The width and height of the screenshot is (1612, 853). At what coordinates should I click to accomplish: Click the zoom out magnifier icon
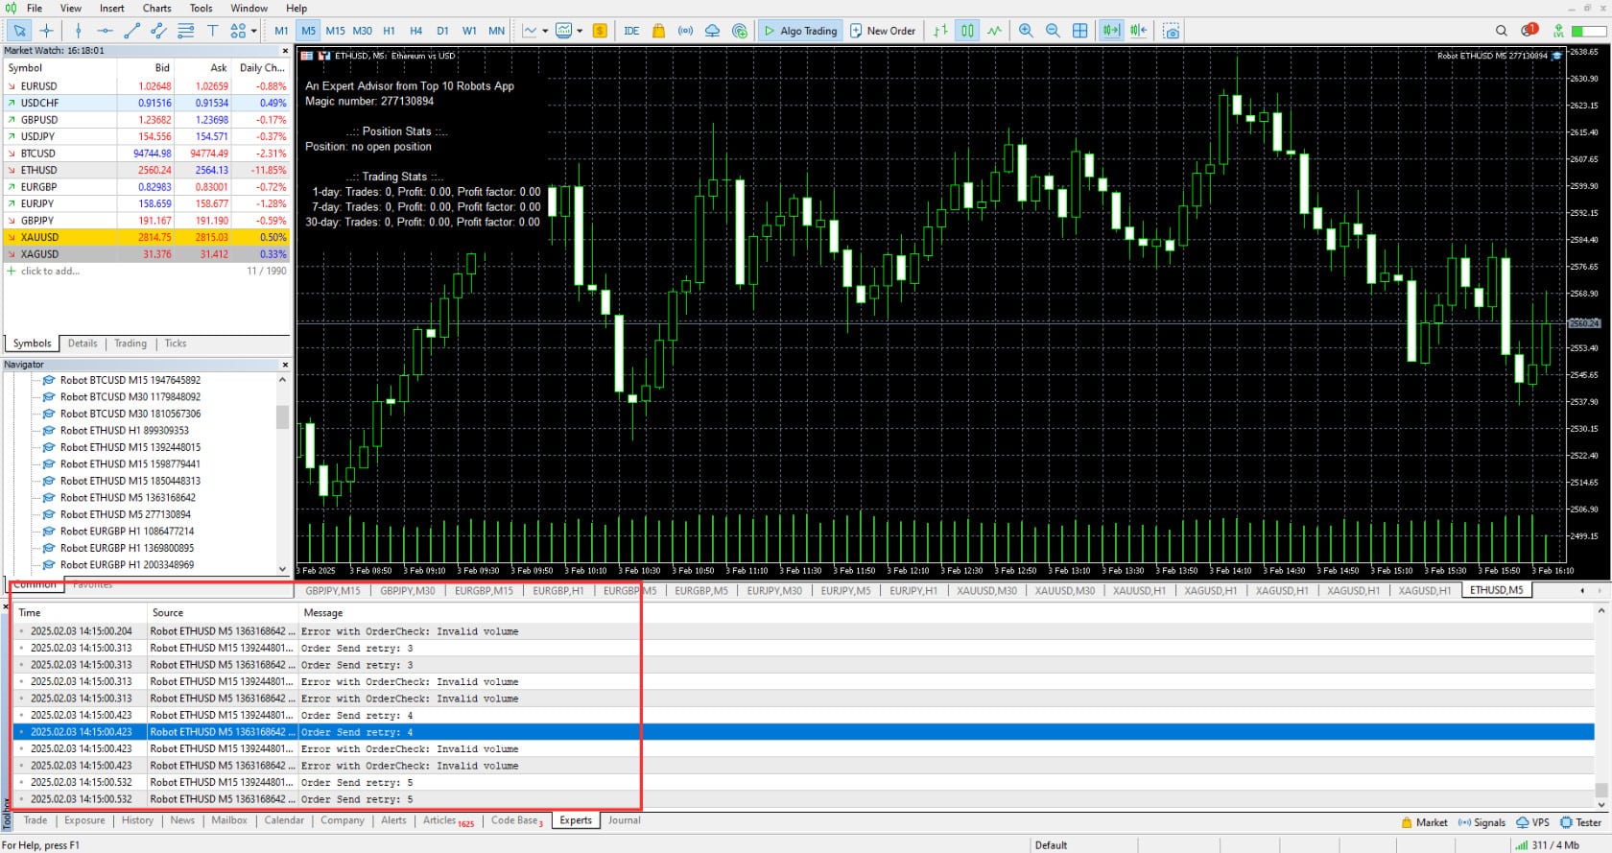1053,31
